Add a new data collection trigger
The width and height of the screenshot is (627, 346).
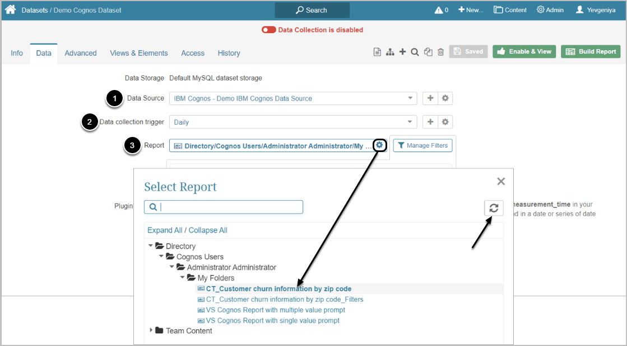tap(430, 122)
